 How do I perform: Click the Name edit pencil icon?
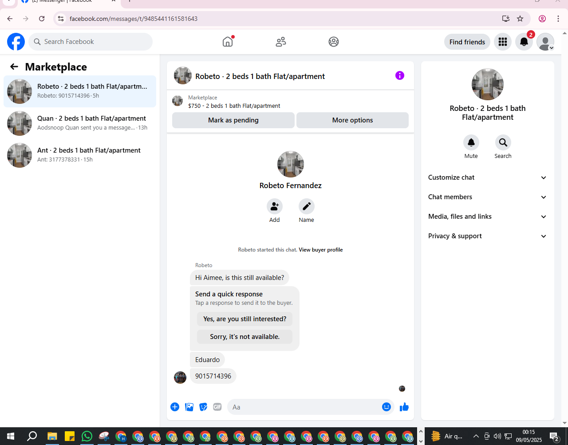tap(307, 206)
